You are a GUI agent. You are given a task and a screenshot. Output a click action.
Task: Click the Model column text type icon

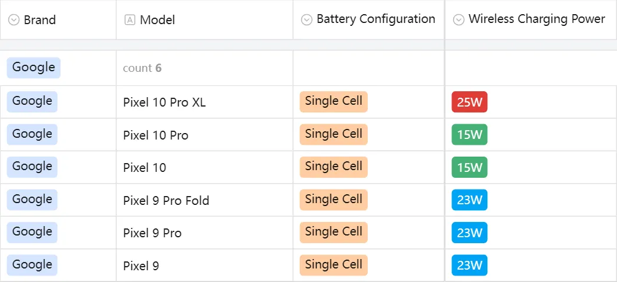[x=130, y=19]
